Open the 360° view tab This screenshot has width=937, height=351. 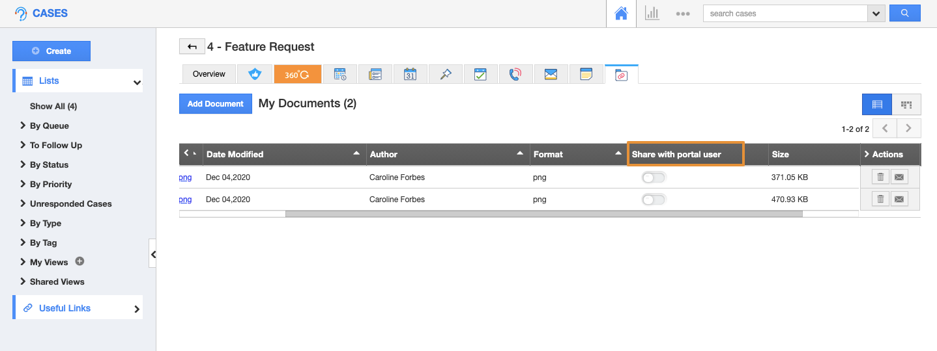(298, 74)
